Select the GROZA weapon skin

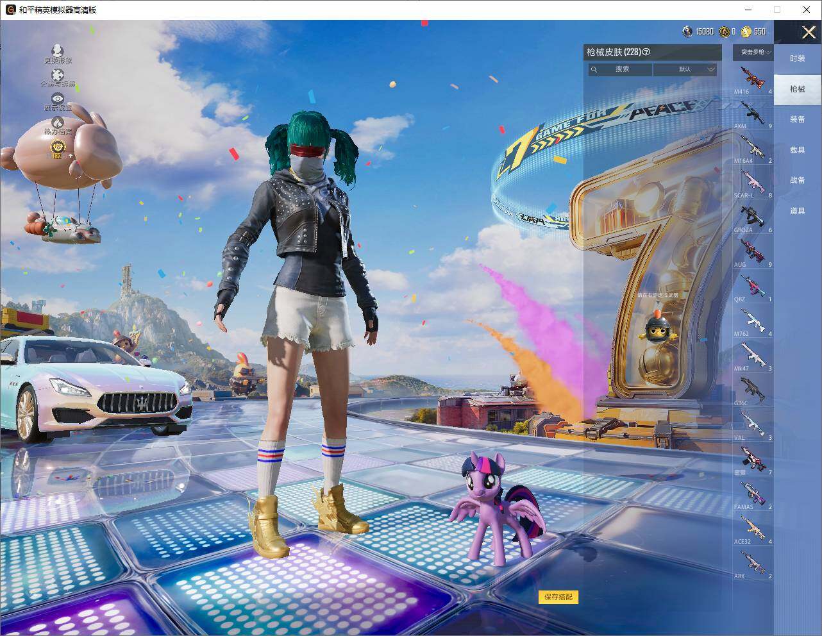pyautogui.click(x=753, y=218)
